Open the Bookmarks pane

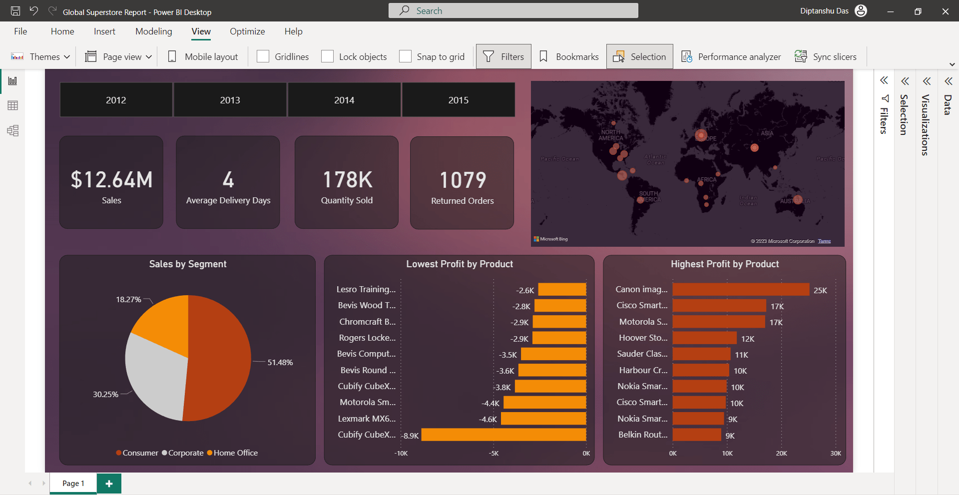569,56
